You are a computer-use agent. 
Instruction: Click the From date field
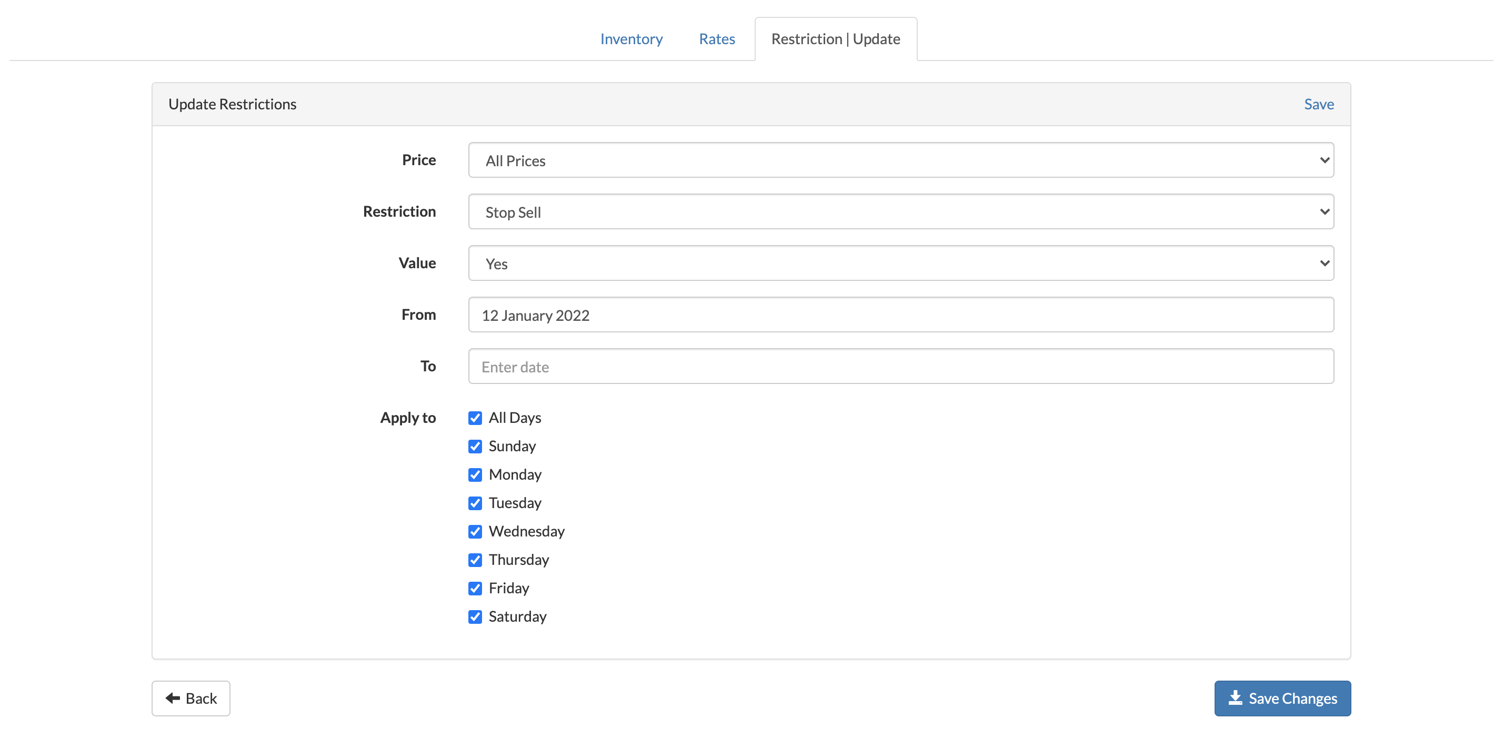pos(900,315)
